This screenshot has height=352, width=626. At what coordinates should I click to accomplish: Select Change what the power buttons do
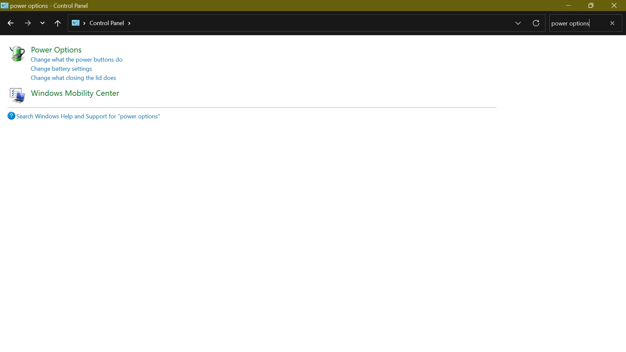click(x=77, y=59)
